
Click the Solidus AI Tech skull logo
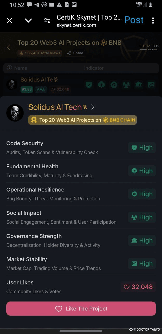15,113
